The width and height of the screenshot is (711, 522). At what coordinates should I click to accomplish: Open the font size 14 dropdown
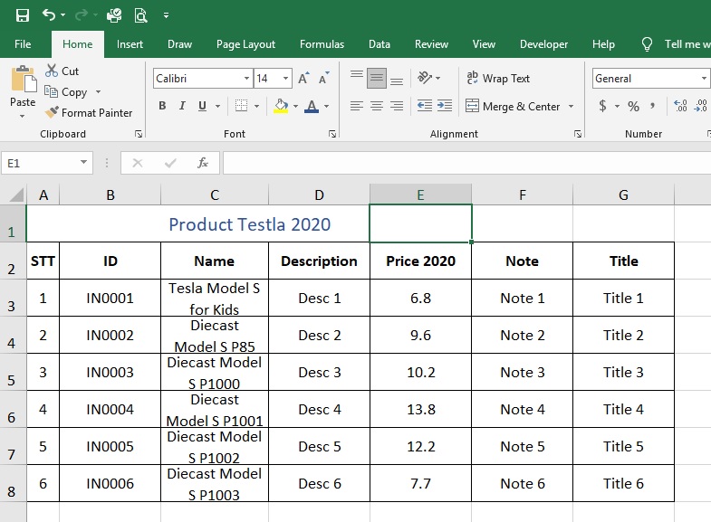point(285,79)
